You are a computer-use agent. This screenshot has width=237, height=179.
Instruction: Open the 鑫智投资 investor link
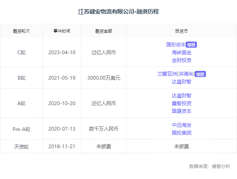click(x=182, y=103)
